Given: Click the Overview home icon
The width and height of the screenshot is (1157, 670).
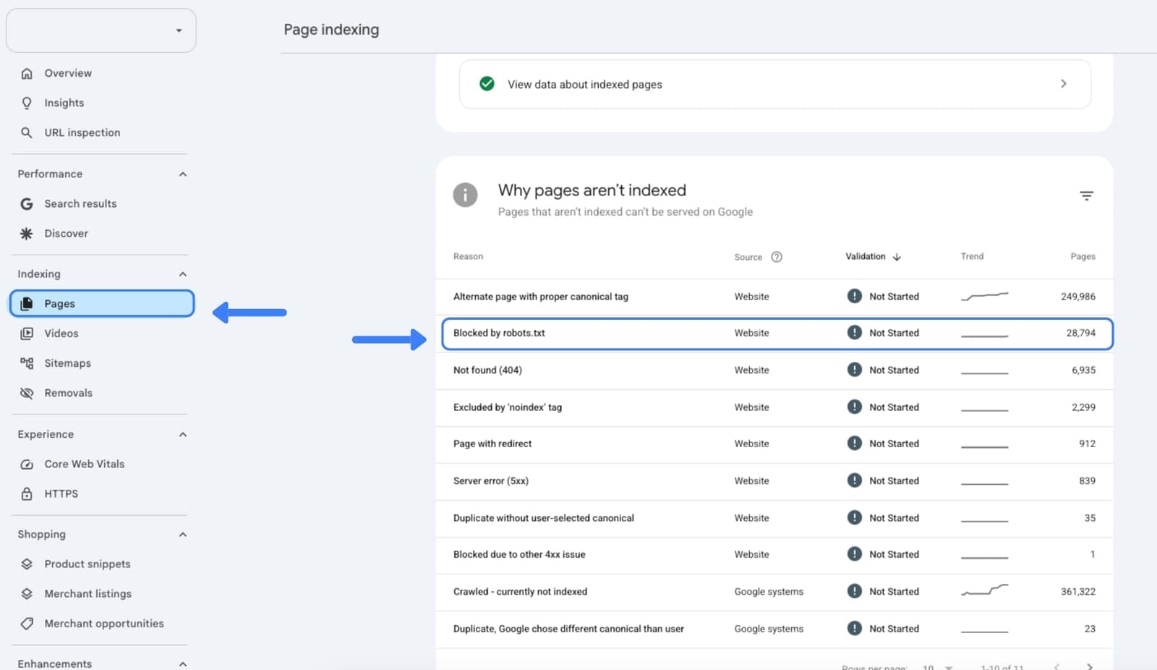Looking at the screenshot, I should pyautogui.click(x=27, y=73).
